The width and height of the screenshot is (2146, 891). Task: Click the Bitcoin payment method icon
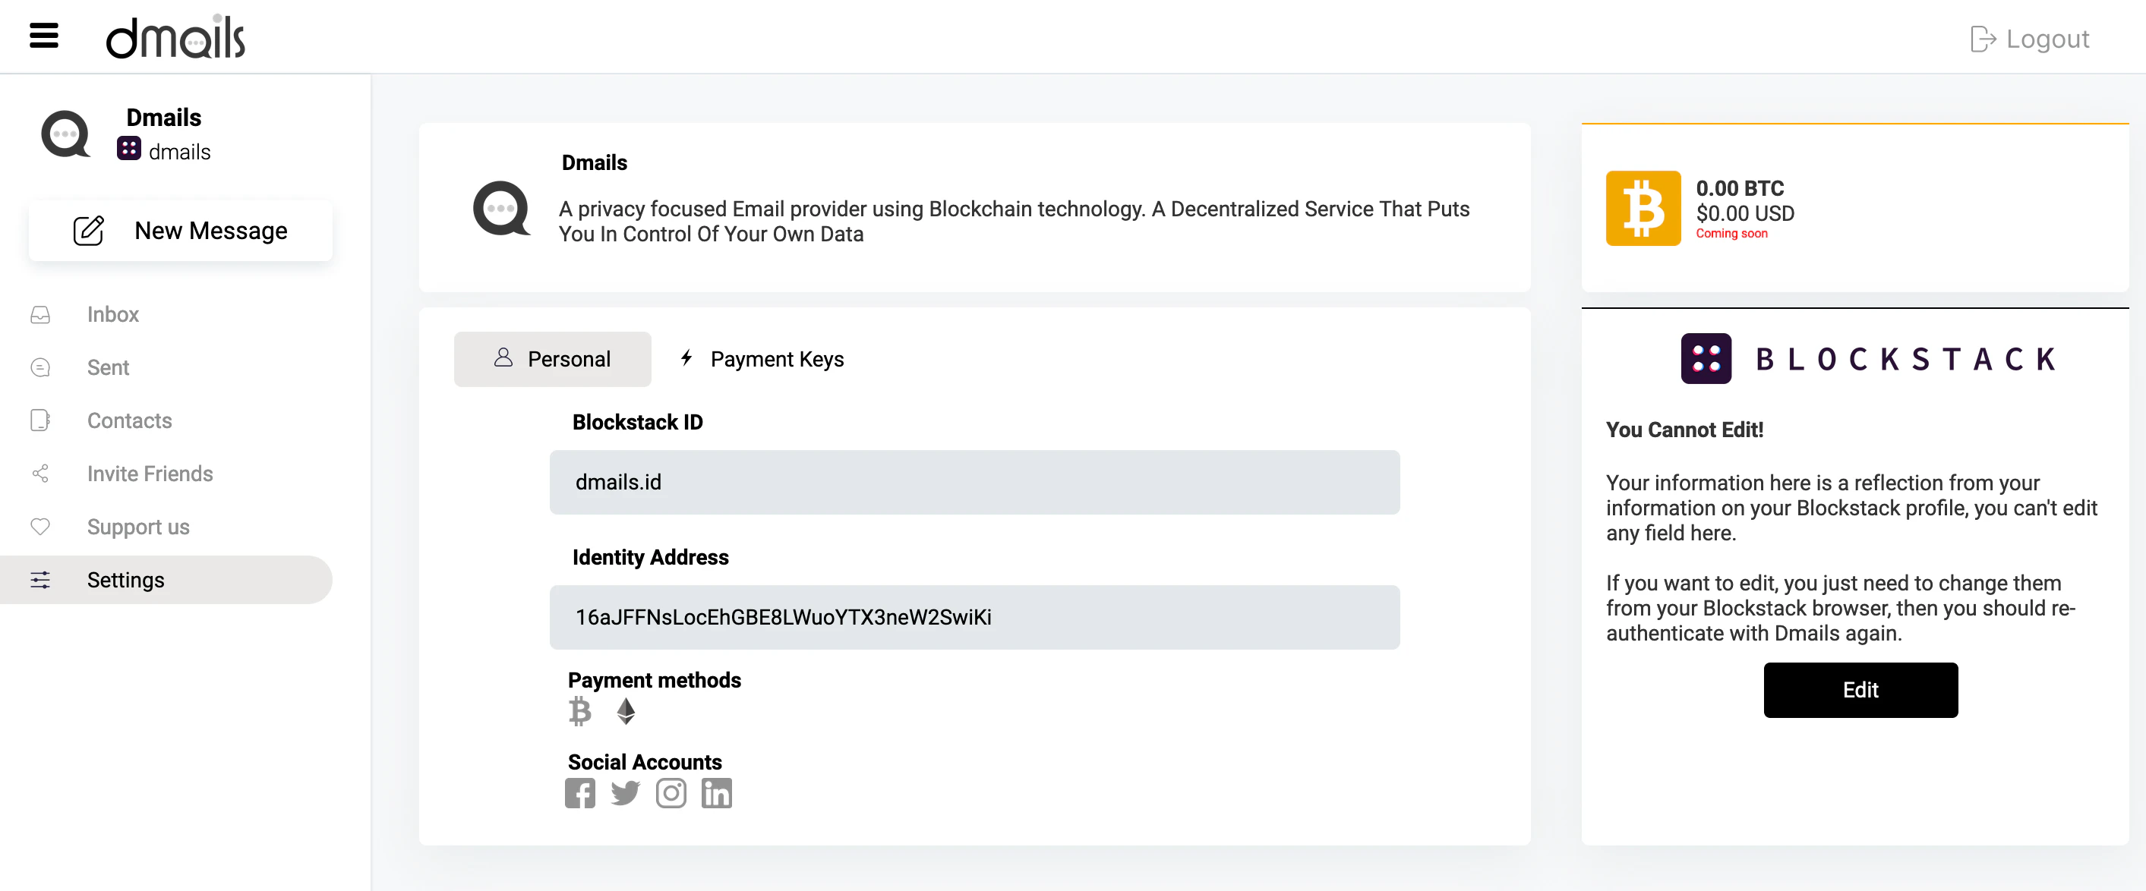pyautogui.click(x=580, y=711)
